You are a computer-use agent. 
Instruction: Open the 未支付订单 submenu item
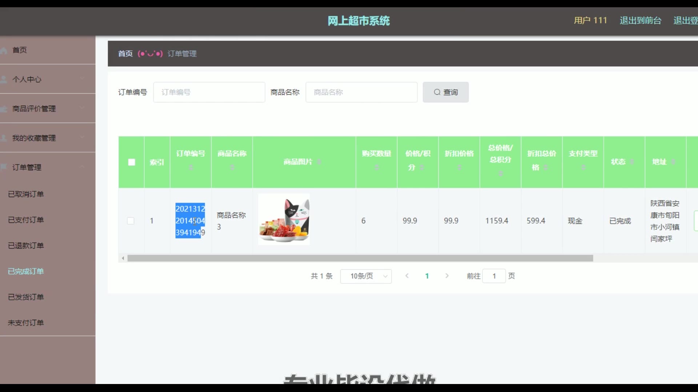26,323
